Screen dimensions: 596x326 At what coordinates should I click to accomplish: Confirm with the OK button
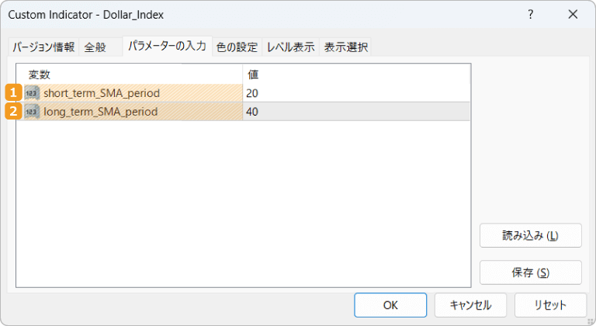(x=390, y=305)
